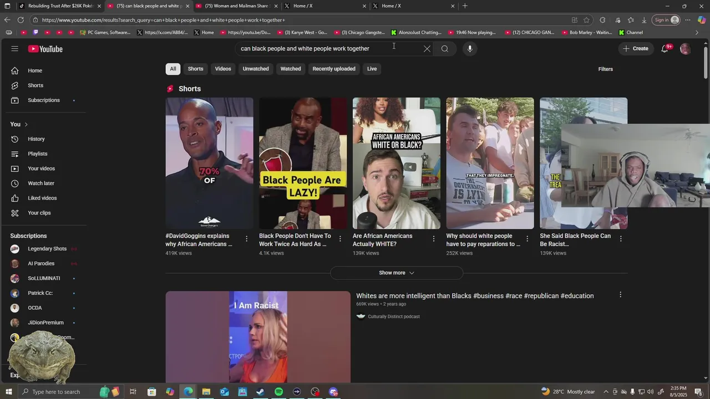Clear the search box with the X icon
The width and height of the screenshot is (710, 399).
tap(427, 49)
